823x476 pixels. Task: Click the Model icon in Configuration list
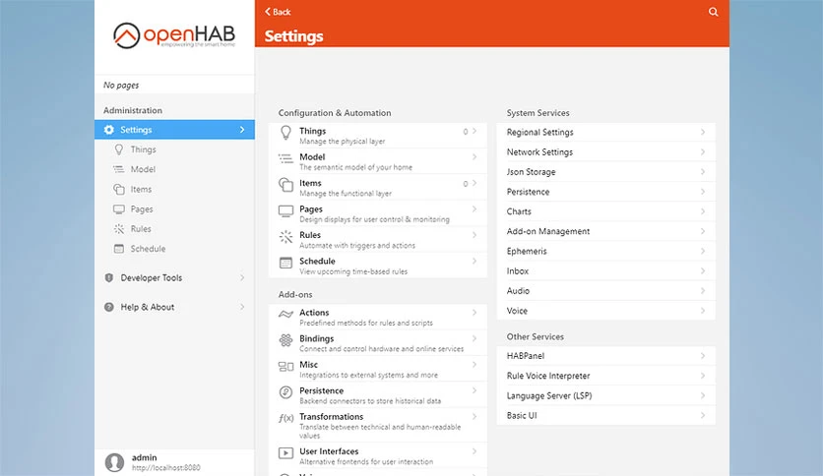pos(285,158)
